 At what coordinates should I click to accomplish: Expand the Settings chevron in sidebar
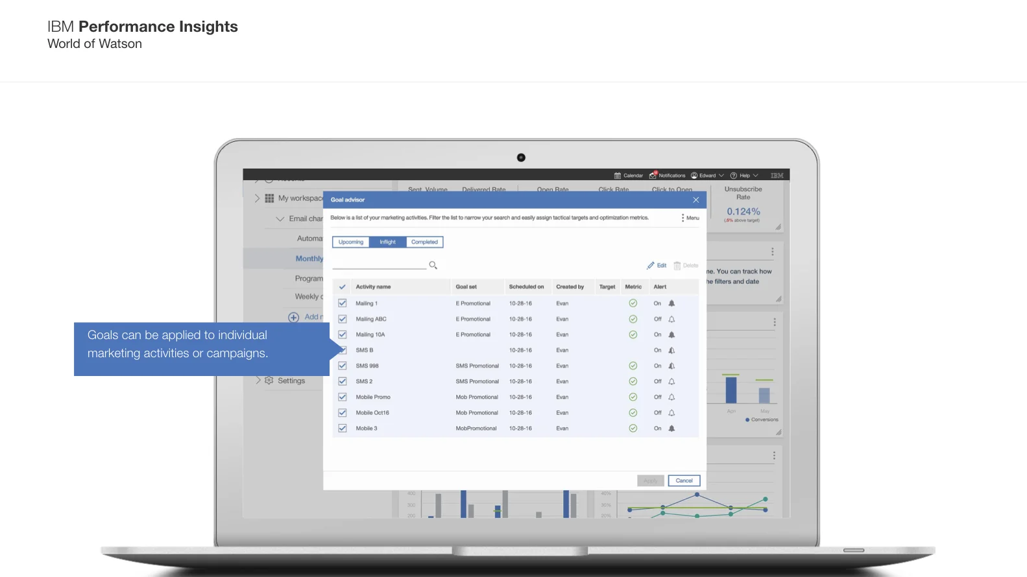pyautogui.click(x=258, y=381)
